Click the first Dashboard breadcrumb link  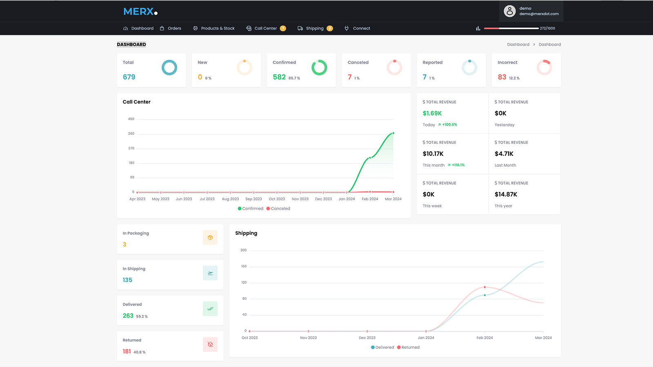point(518,44)
